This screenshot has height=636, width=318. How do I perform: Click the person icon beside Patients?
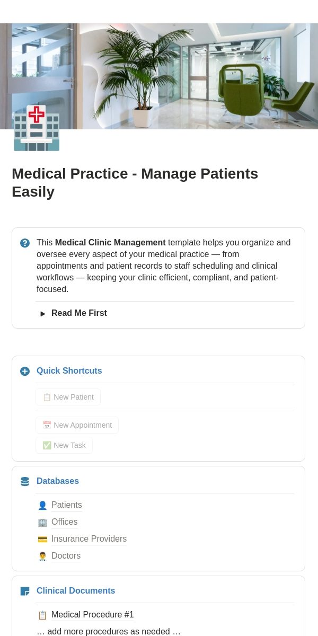click(x=42, y=505)
